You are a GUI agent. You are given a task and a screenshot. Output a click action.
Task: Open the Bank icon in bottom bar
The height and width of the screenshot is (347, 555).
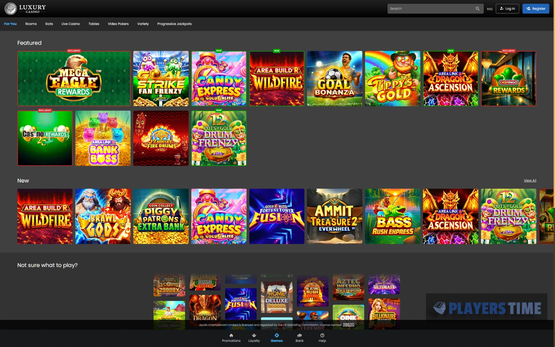coord(299,335)
